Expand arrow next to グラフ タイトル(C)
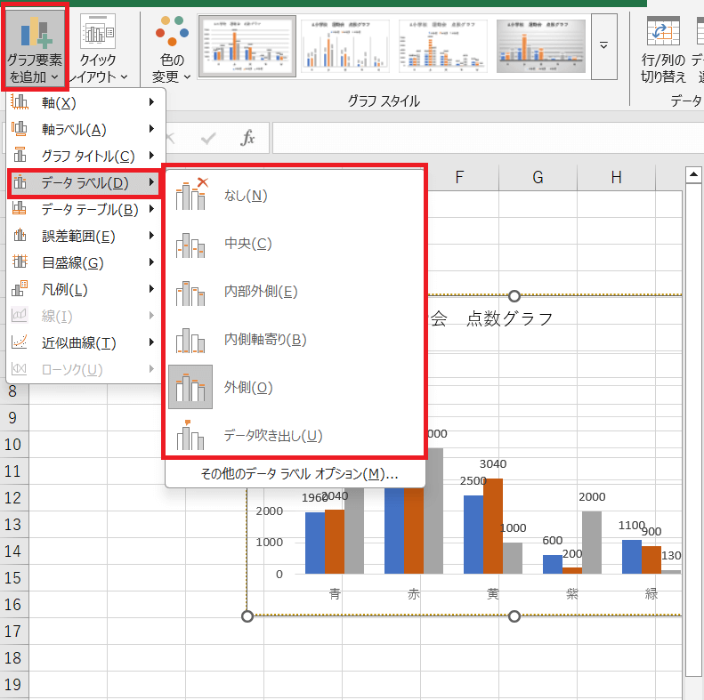704x700 pixels. coord(152,156)
